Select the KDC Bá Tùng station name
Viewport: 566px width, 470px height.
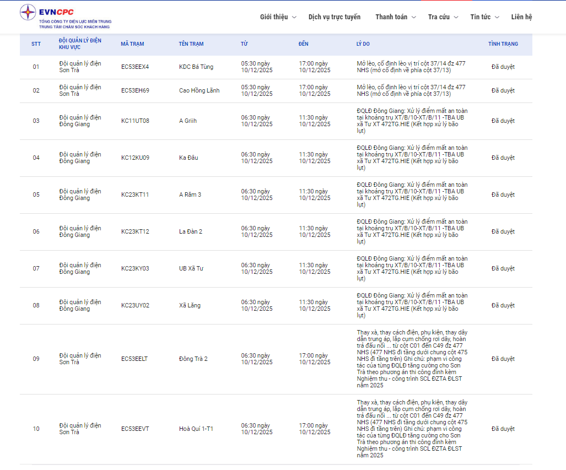coord(196,67)
